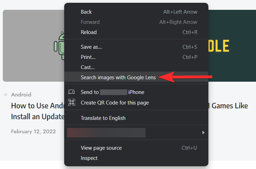This screenshot has width=256, height=169.
Task: Click the Cast... menu option
Action: click(x=88, y=67)
